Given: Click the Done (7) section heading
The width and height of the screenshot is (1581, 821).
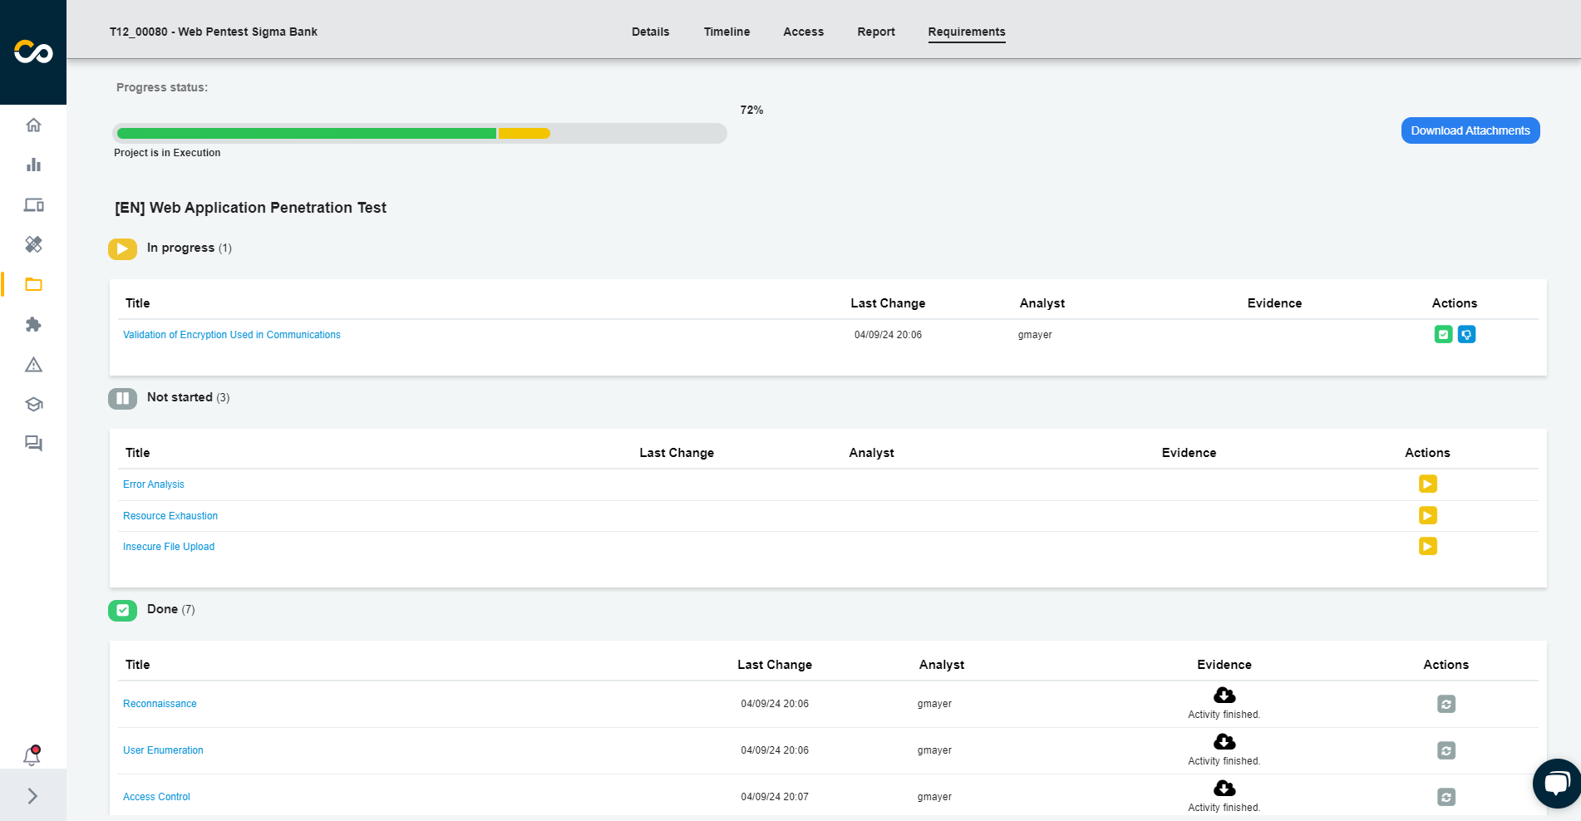Looking at the screenshot, I should [x=171, y=609].
